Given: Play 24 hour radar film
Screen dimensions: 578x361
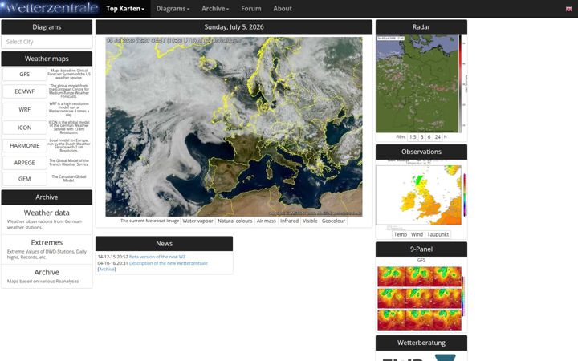Looking at the screenshot, I should tap(438, 136).
